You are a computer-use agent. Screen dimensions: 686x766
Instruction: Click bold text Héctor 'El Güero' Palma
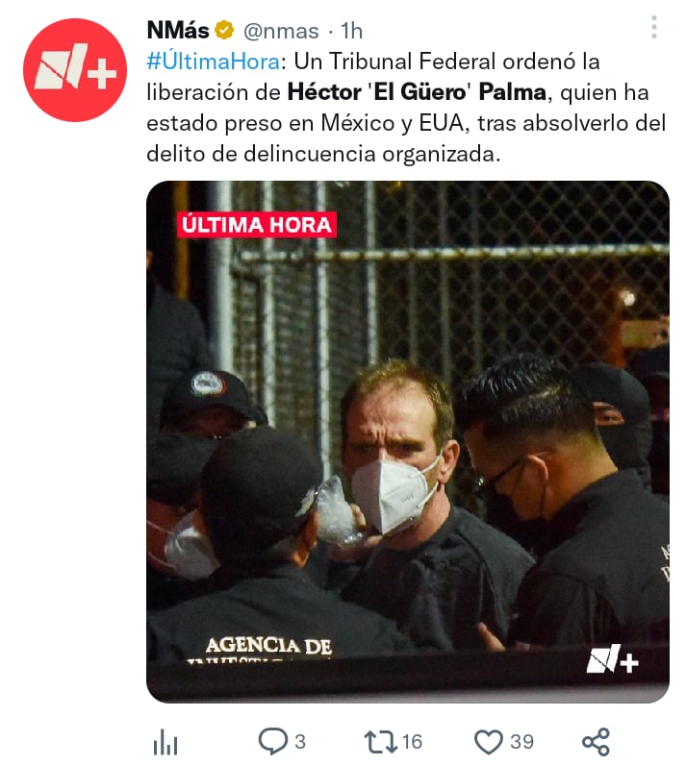click(x=417, y=92)
